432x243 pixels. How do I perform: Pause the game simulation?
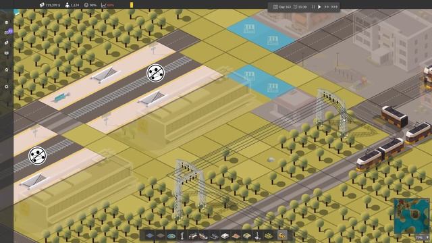tap(313, 7)
